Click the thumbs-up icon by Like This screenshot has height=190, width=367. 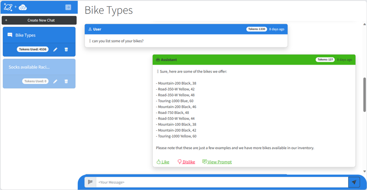click(x=158, y=162)
